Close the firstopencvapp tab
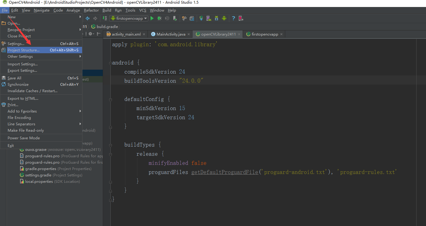Image resolution: width=426 pixels, height=226 pixels. coord(282,34)
